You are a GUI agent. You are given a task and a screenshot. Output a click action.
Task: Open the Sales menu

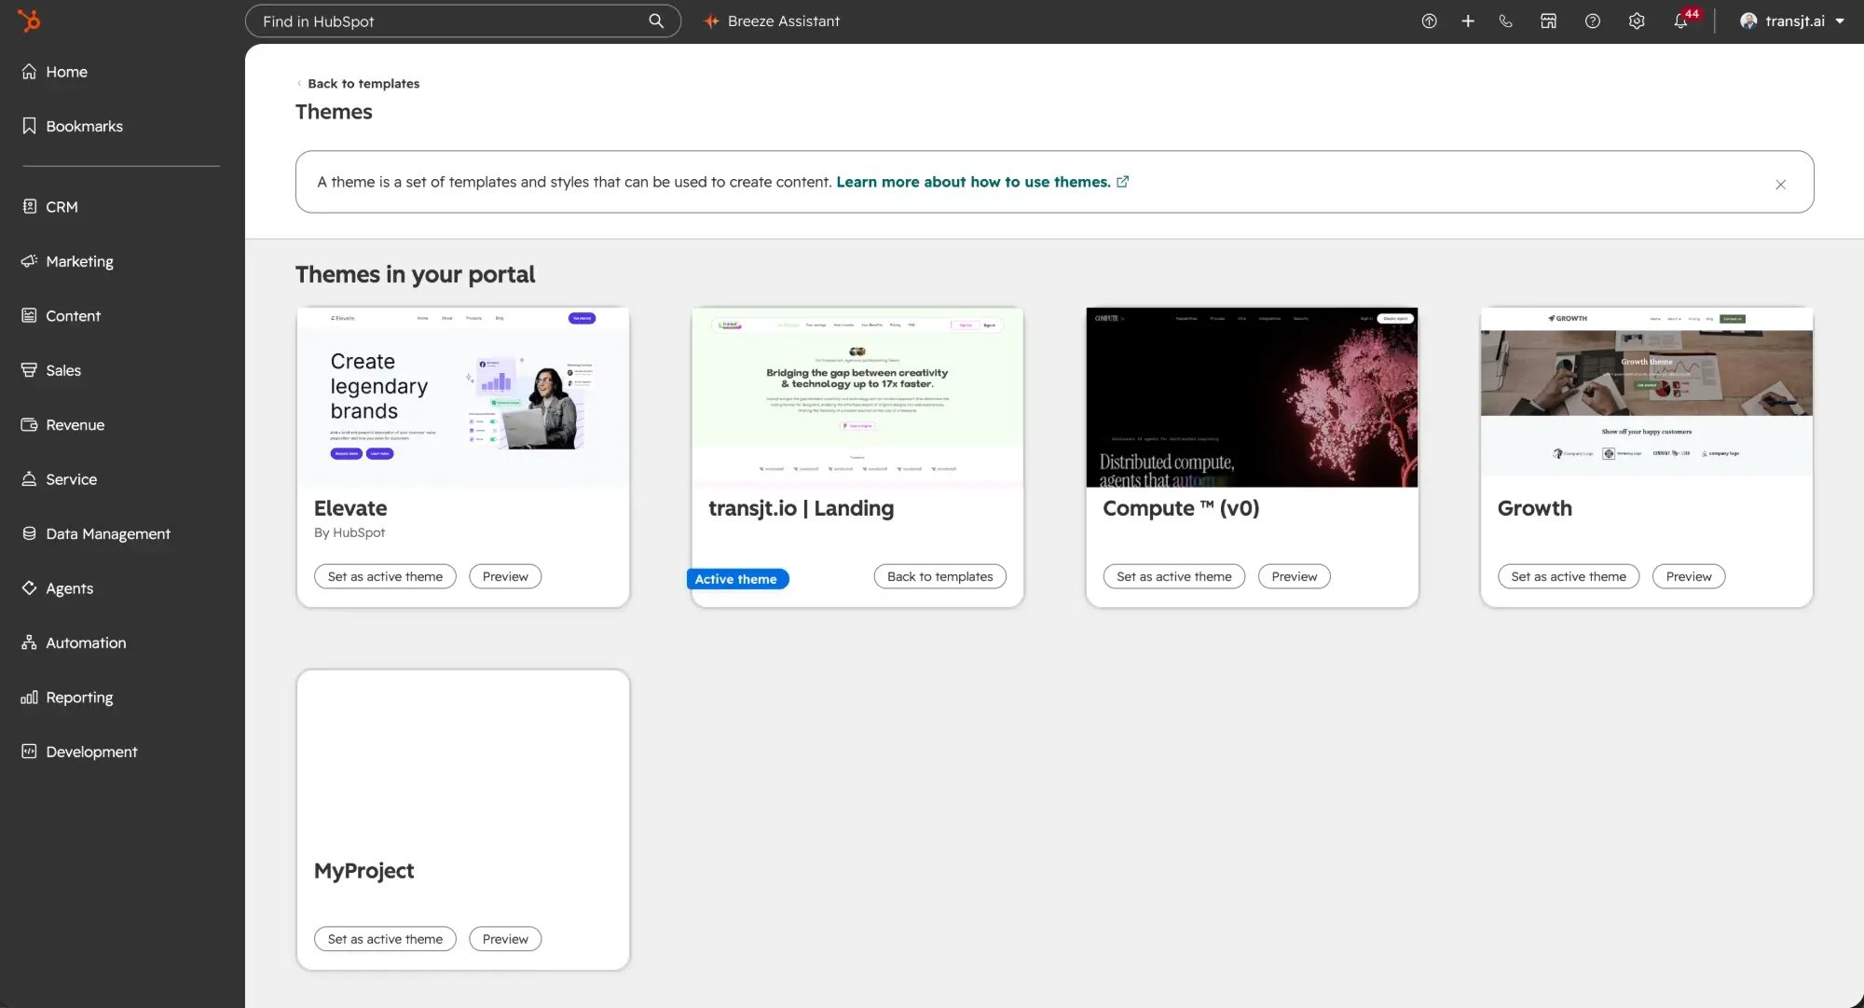click(50, 370)
